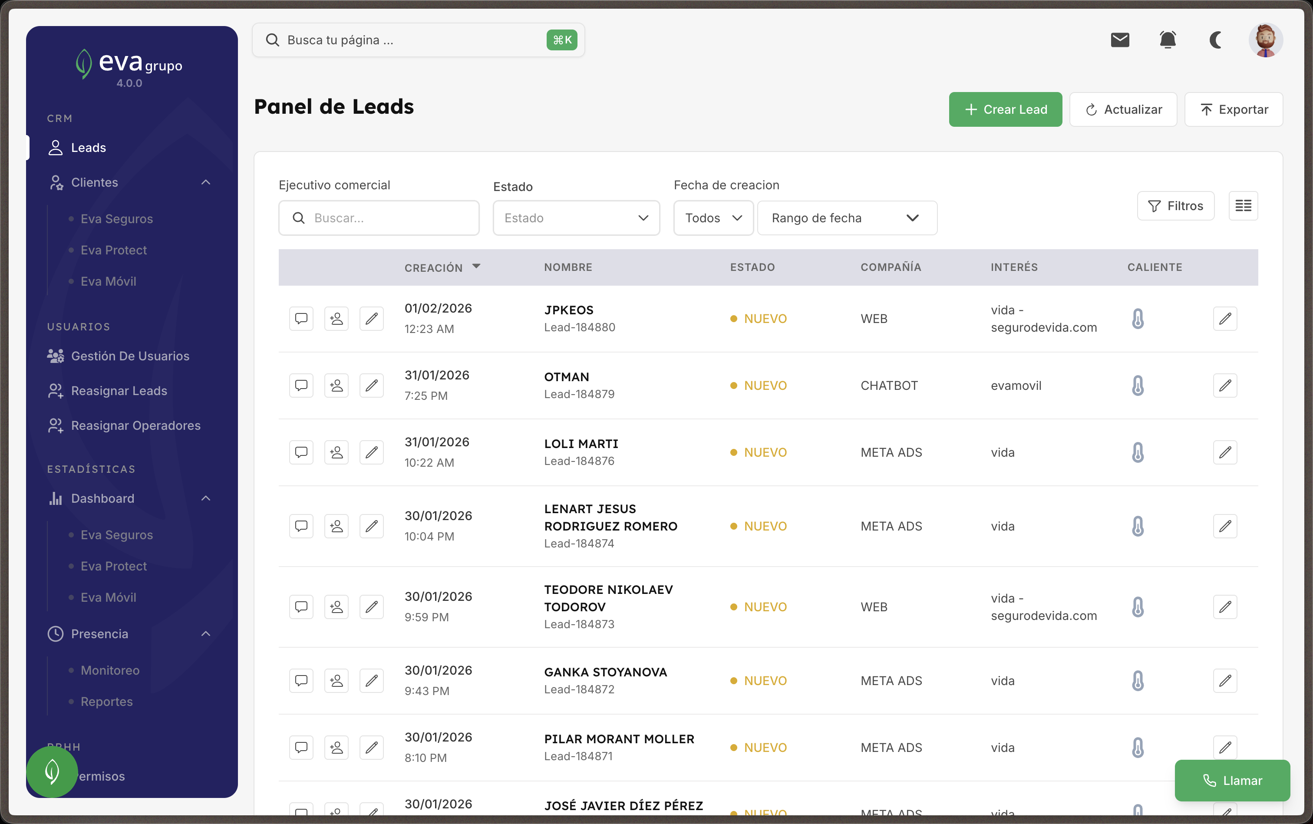Click thermometer icon for GANKA STOYANOVA lead
Viewport: 1313px width, 824px height.
[1138, 681]
